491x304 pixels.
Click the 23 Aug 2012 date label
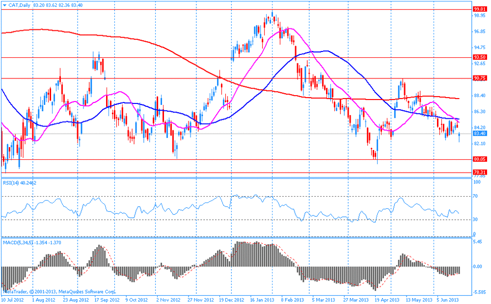pyautogui.click(x=75, y=300)
